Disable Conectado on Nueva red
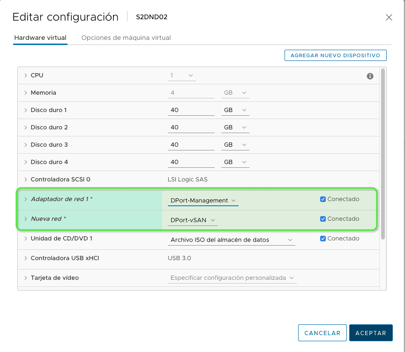Screen dimensions: 405x352 pos(323,218)
